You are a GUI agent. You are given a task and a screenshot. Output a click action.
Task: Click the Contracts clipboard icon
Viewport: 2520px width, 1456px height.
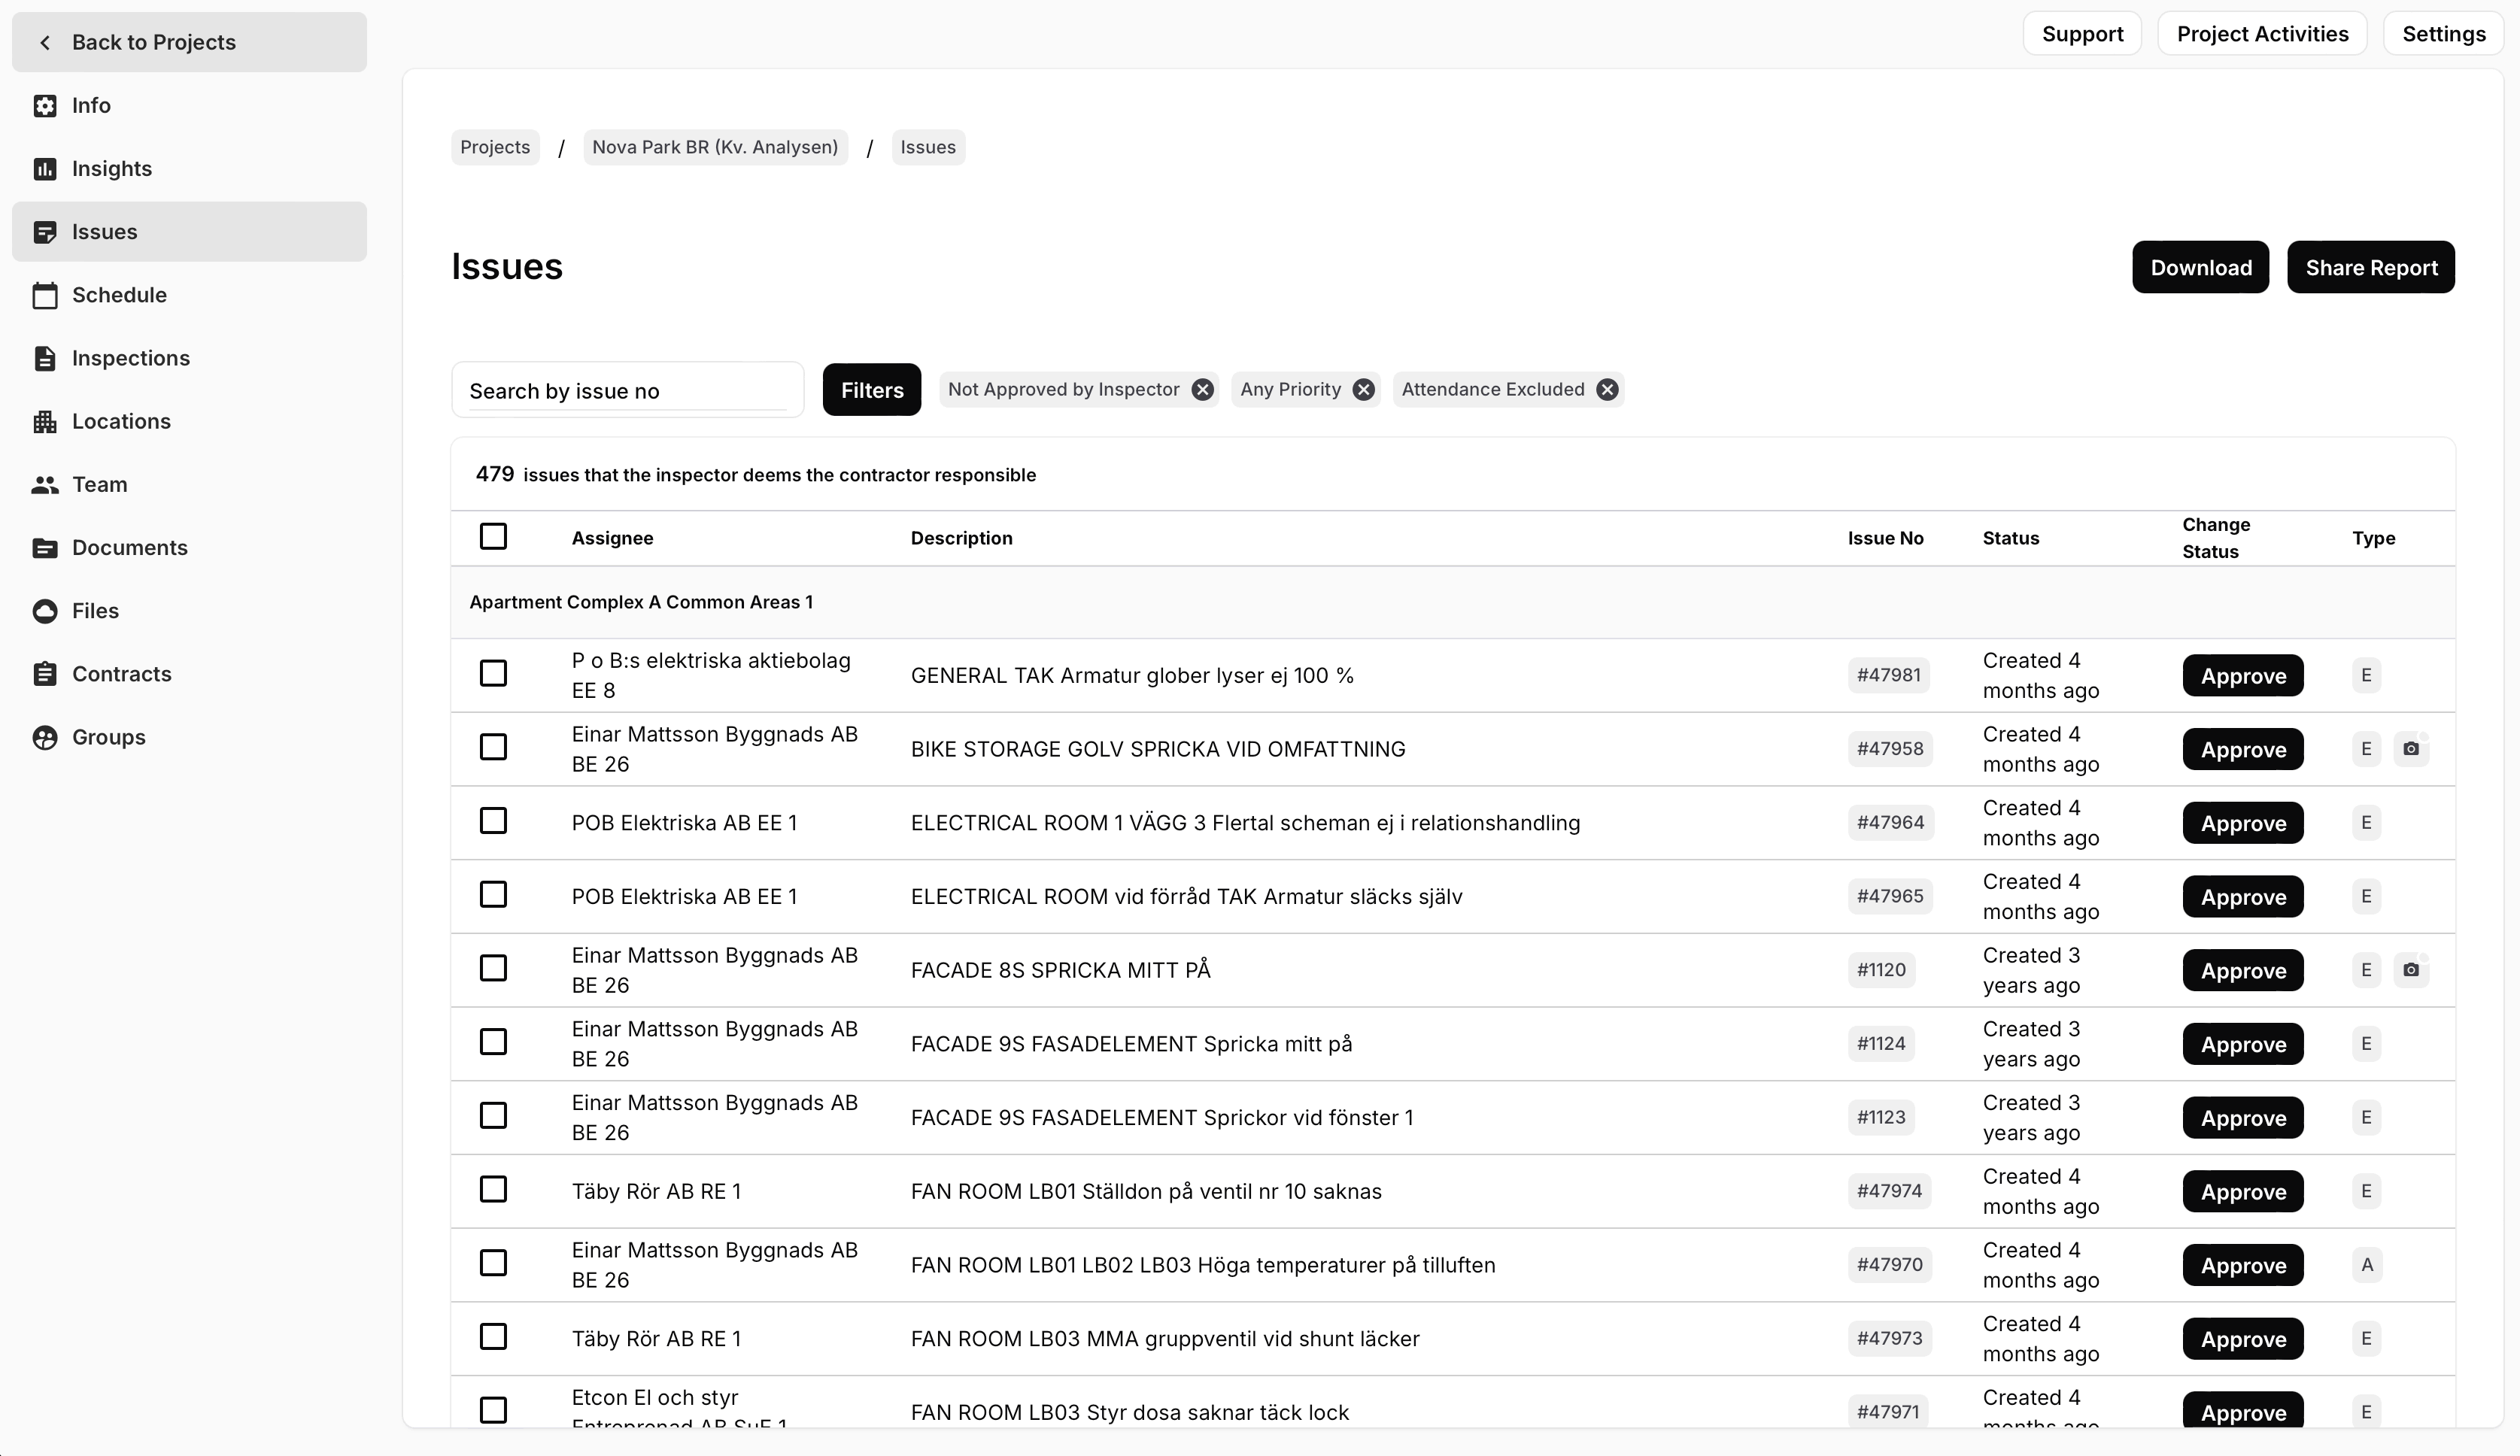pyautogui.click(x=45, y=674)
